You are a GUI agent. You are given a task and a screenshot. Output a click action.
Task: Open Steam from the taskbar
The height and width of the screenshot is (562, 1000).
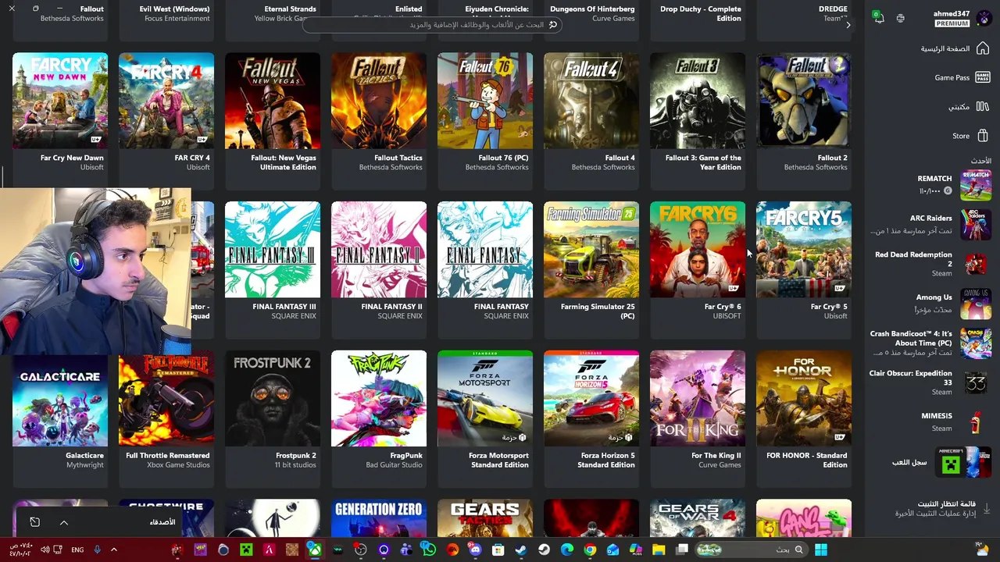pyautogui.click(x=521, y=550)
